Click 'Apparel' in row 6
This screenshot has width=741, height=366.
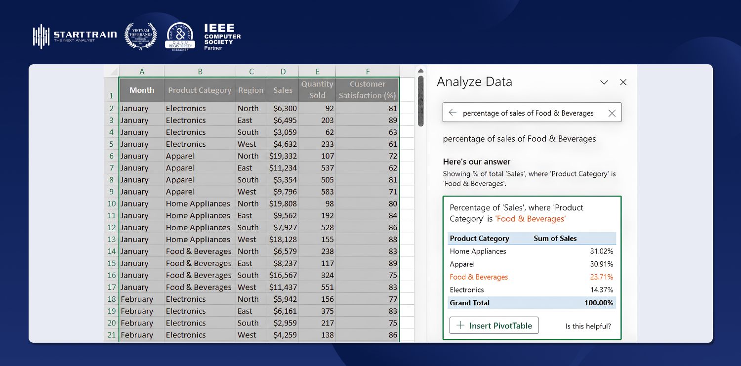[x=200, y=156]
